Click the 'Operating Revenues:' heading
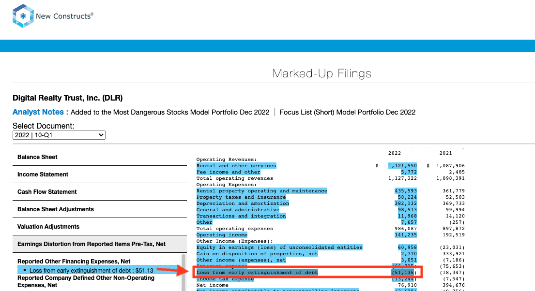The width and height of the screenshot is (535, 291). (227, 160)
